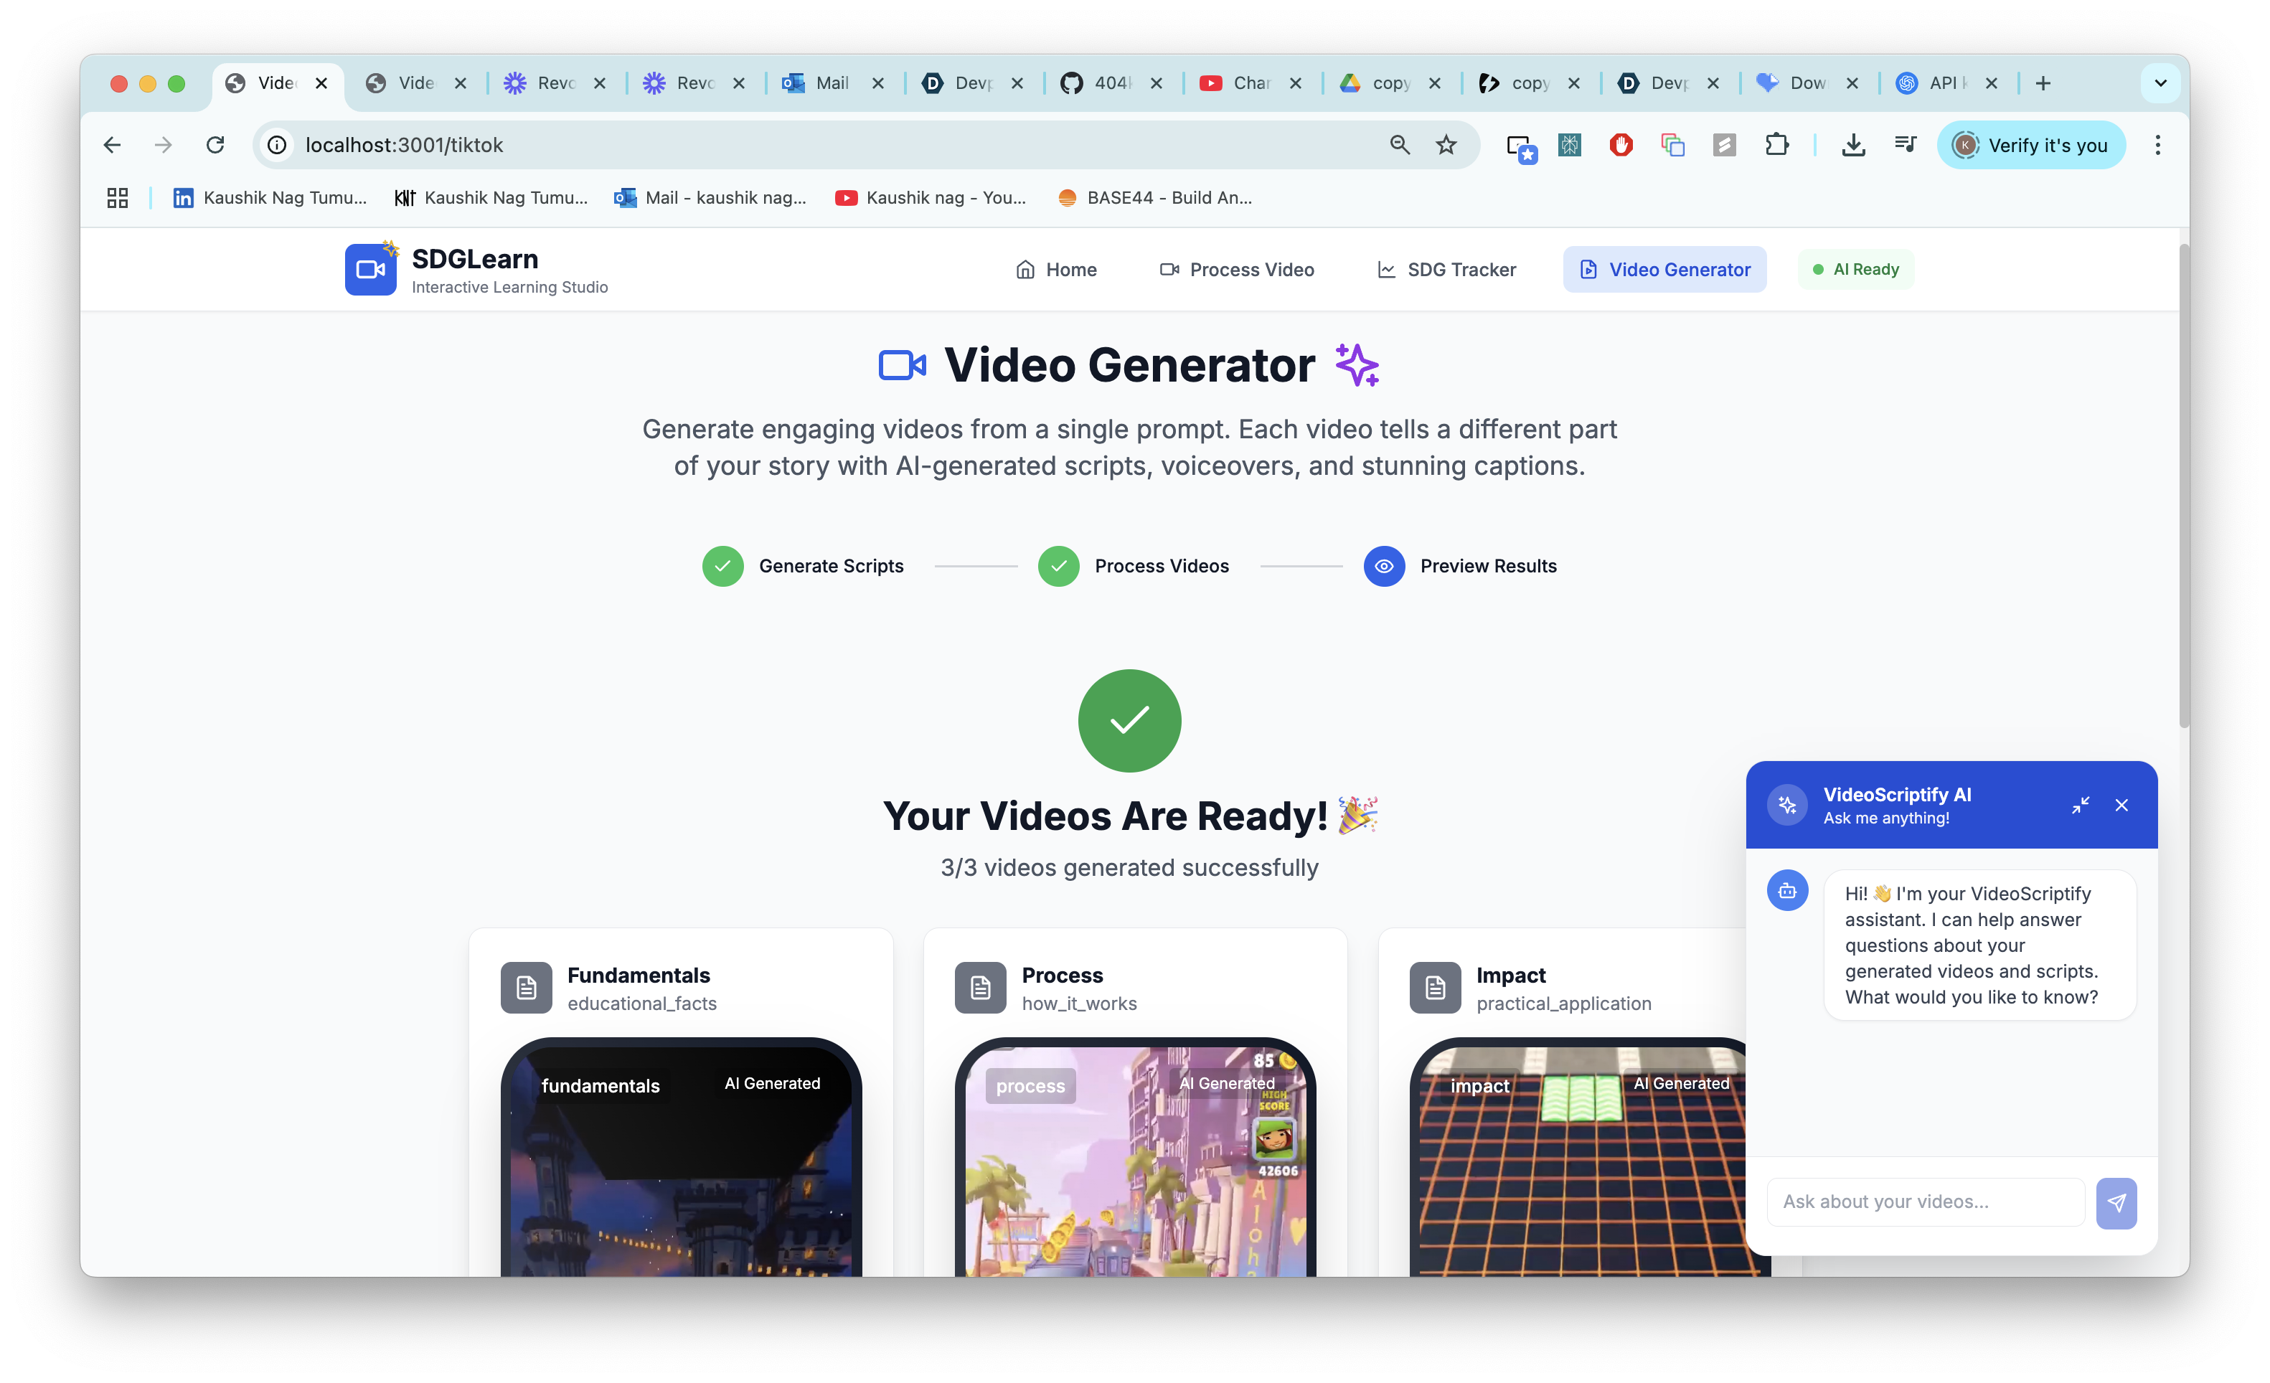Viewport: 2270px width, 1383px height.
Task: Open the Process Video nav item
Action: [1236, 269]
